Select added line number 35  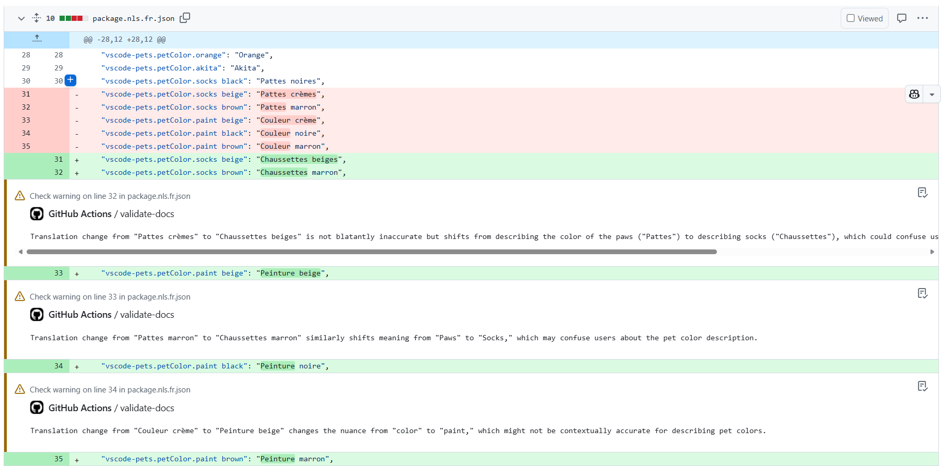point(58,459)
